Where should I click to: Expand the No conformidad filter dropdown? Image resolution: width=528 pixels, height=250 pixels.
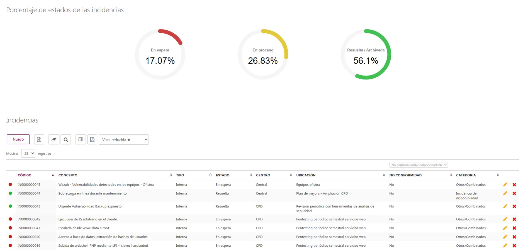coord(418,165)
